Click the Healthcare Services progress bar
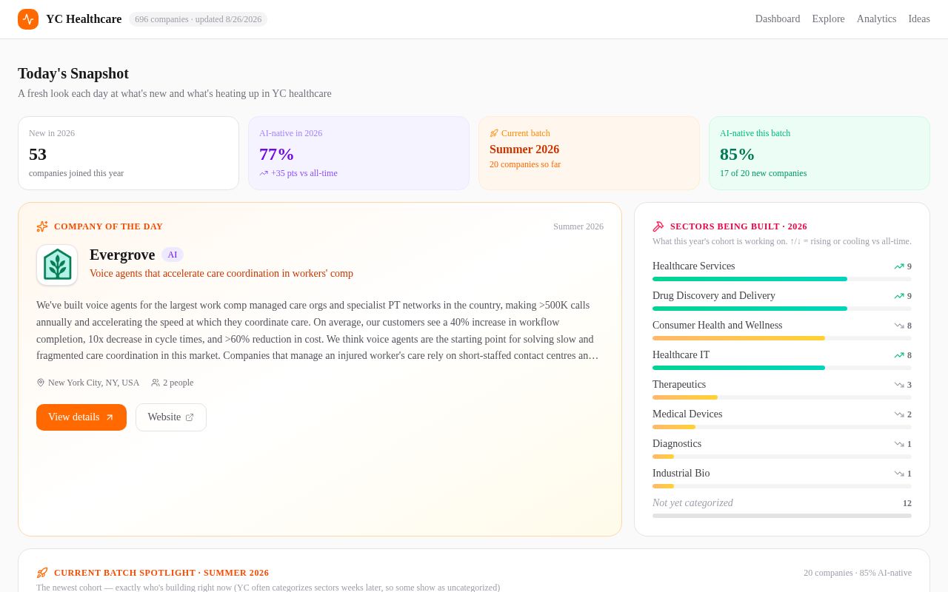948x592 pixels. 782,279
